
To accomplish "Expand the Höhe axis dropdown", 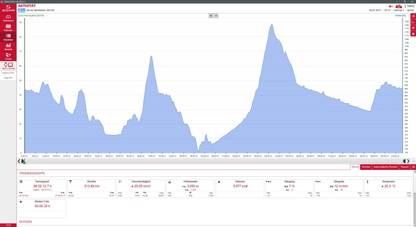I will (x=409, y=16).
